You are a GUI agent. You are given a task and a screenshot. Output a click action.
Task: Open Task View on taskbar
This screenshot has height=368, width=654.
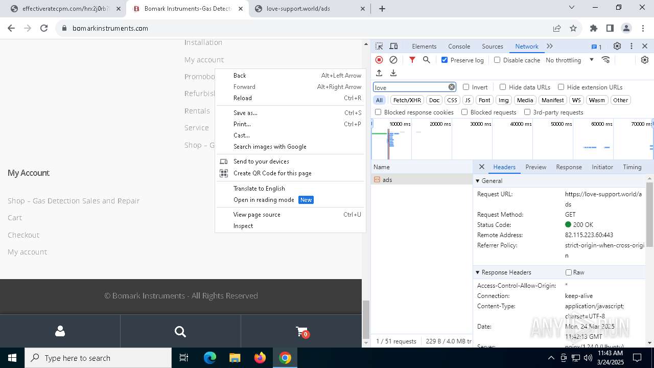184,358
